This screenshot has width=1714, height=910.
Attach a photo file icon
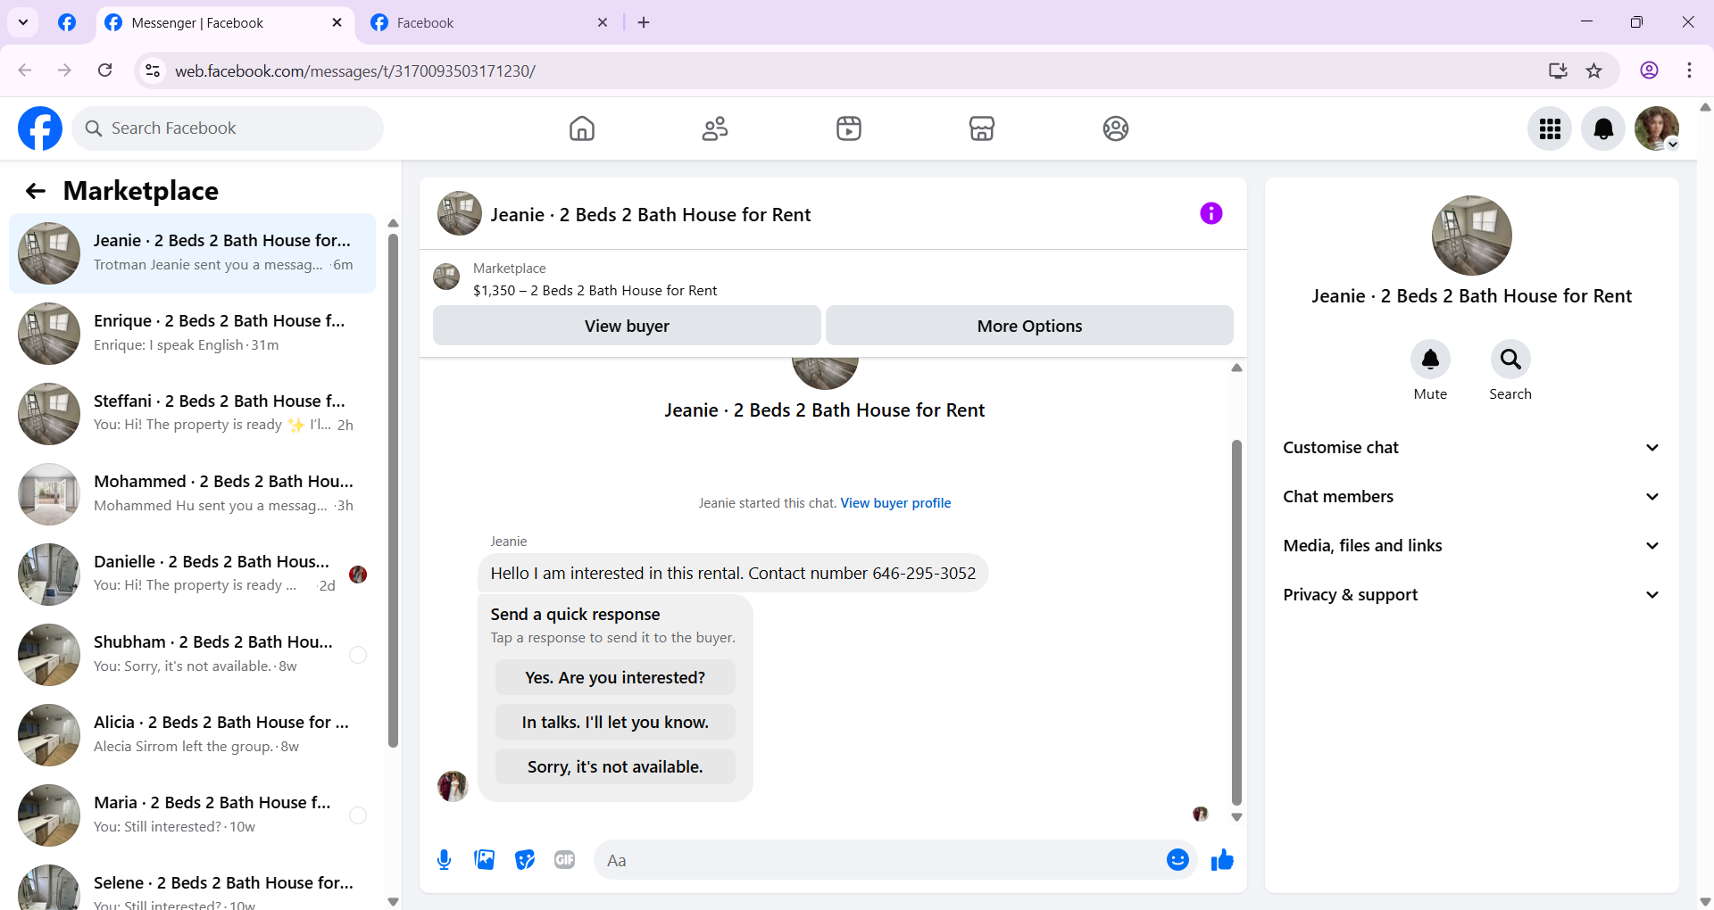tap(484, 860)
